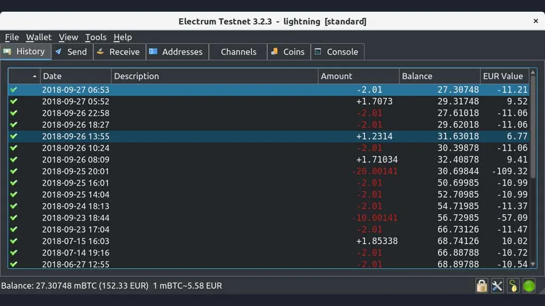This screenshot has height=306, width=545.
Task: Open preferences via the wrench-screwdriver icon
Action: (497, 286)
